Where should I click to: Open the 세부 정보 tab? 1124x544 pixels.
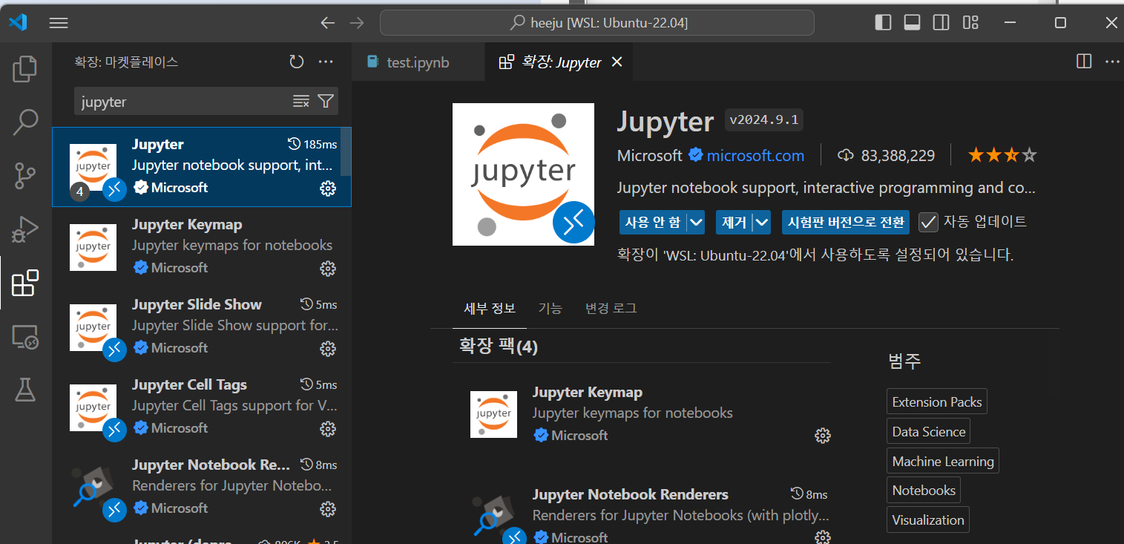[490, 308]
